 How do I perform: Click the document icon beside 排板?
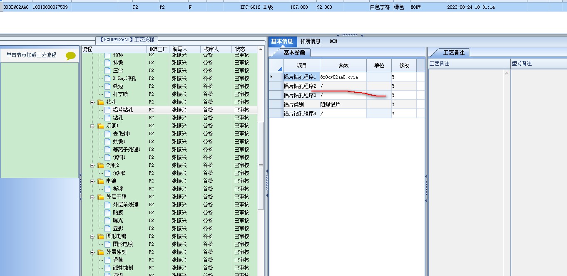pyautogui.click(x=107, y=62)
